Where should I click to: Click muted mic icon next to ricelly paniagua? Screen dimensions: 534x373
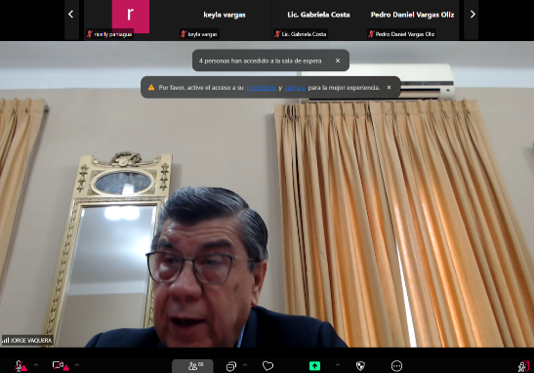(x=90, y=34)
